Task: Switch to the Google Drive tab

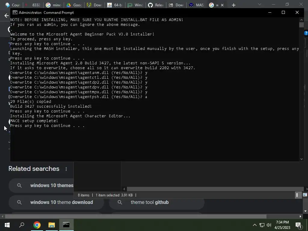Action: 74,5
